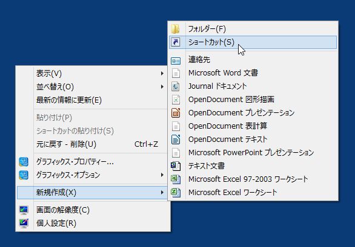Choose OpenDocument 表計算 from the list
Screen dimensions: 355x247
click(x=253, y=126)
